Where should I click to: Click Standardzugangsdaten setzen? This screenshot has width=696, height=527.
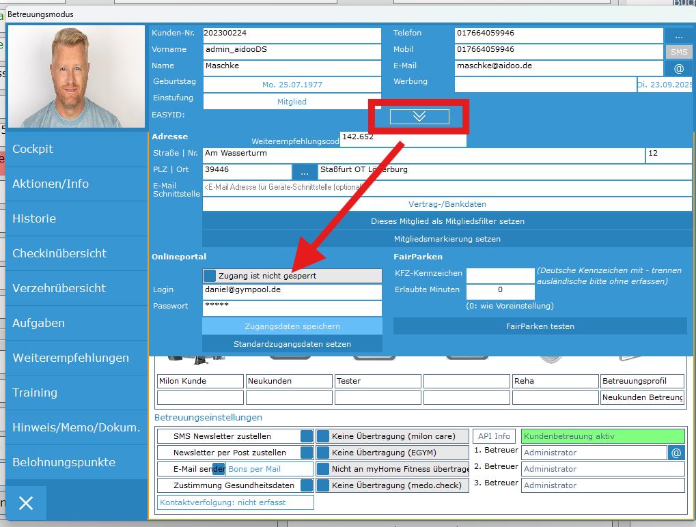click(292, 344)
